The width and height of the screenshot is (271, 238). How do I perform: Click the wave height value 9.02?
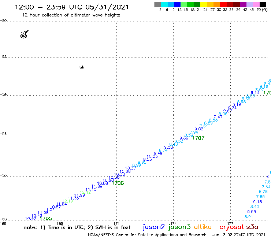click(x=199, y=129)
